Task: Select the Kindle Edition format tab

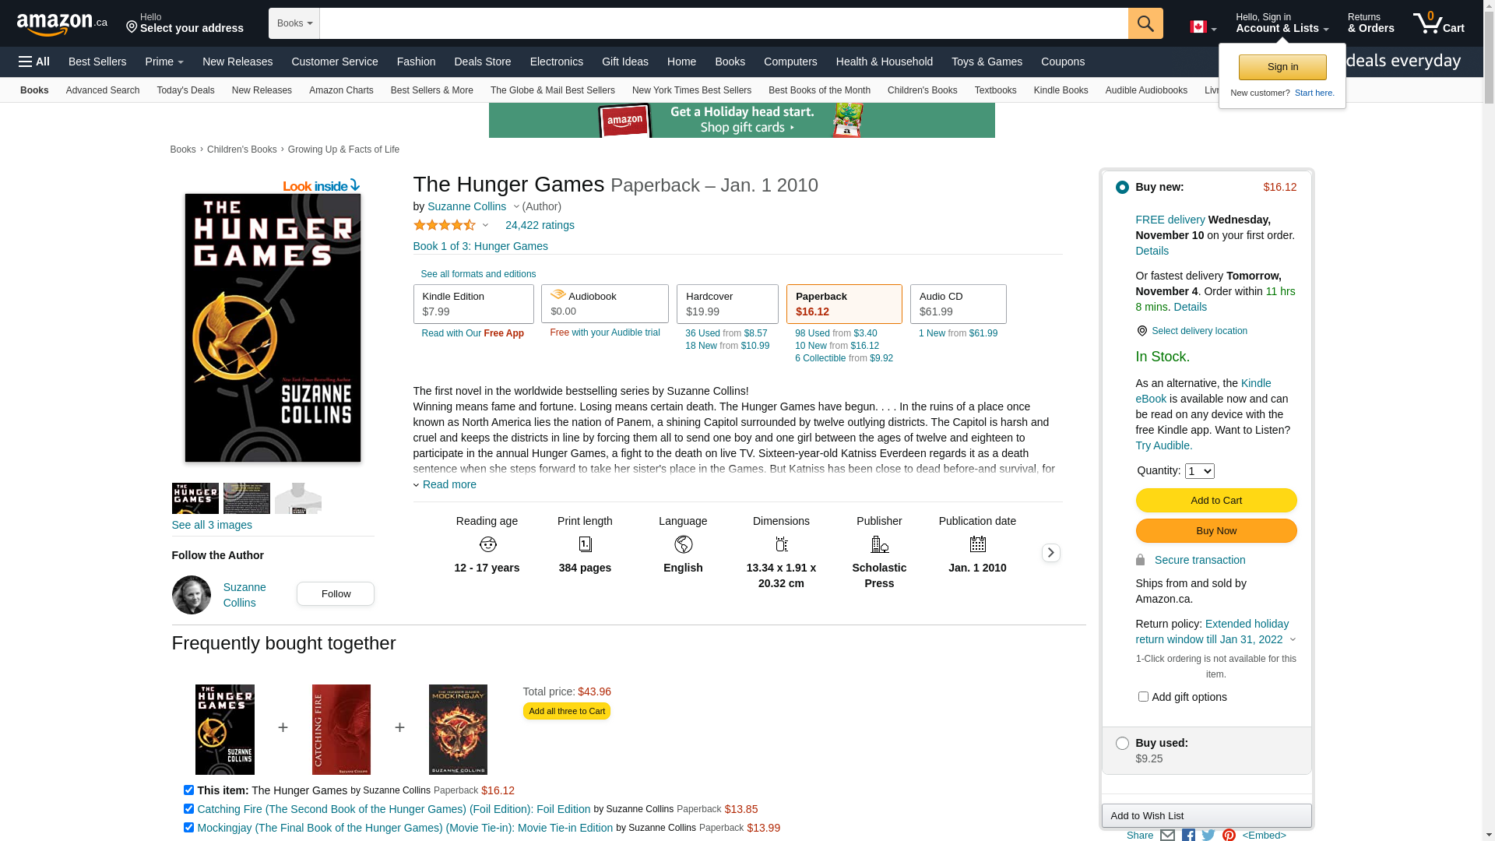Action: (473, 304)
